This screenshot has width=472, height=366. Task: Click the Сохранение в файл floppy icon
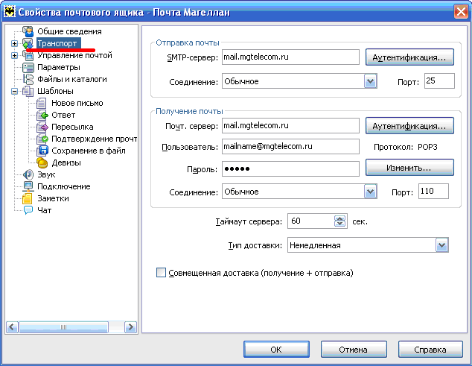42,151
